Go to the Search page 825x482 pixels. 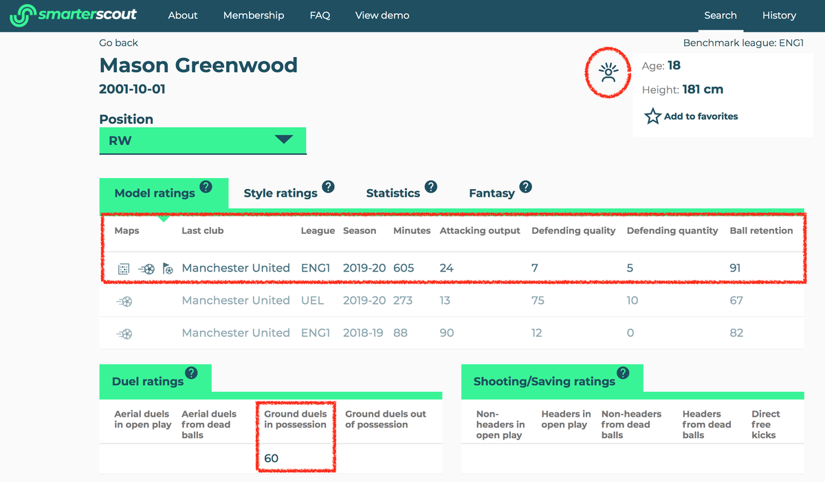click(x=720, y=15)
